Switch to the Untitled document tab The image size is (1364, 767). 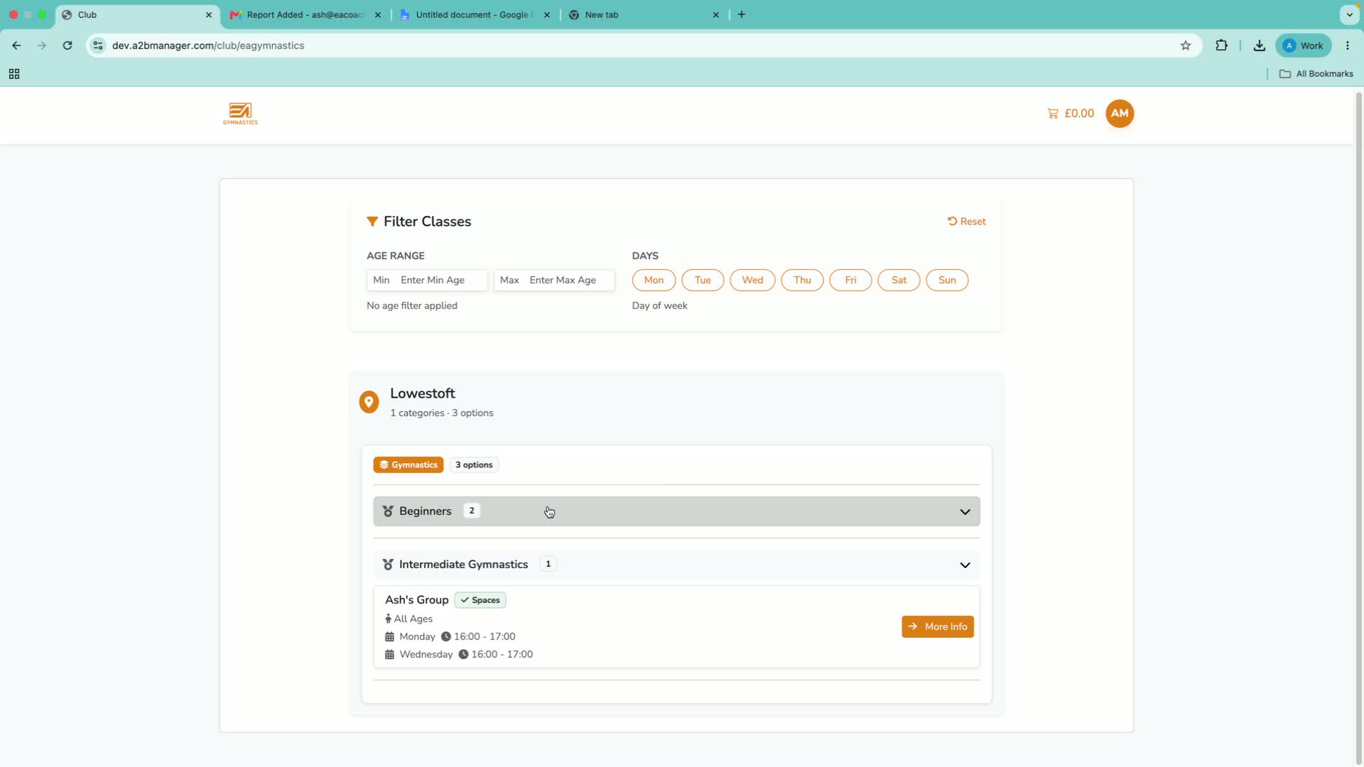coord(475,15)
